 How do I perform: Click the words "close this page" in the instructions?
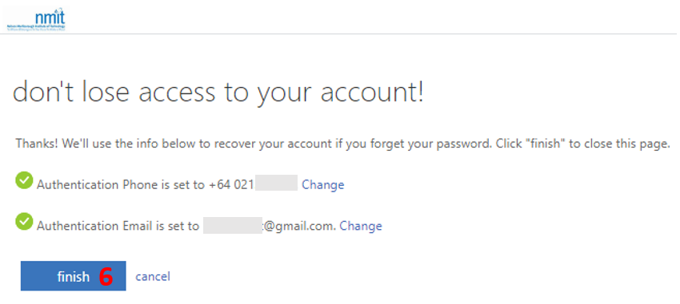pos(626,144)
